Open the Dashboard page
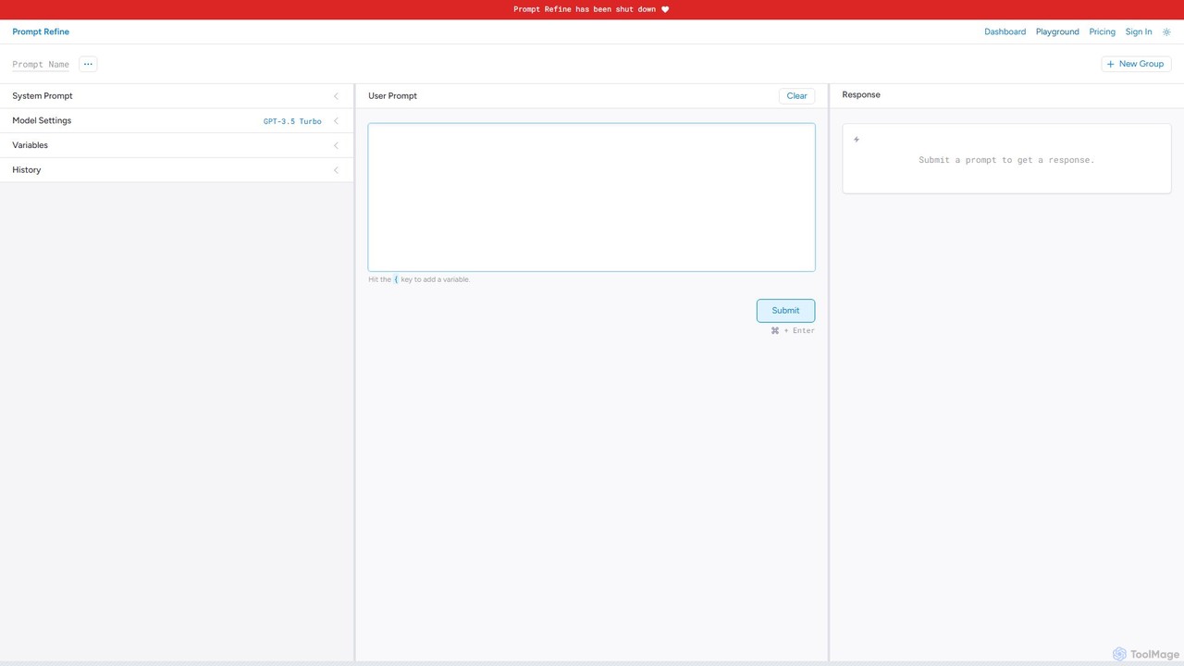1184x666 pixels. coord(1005,31)
